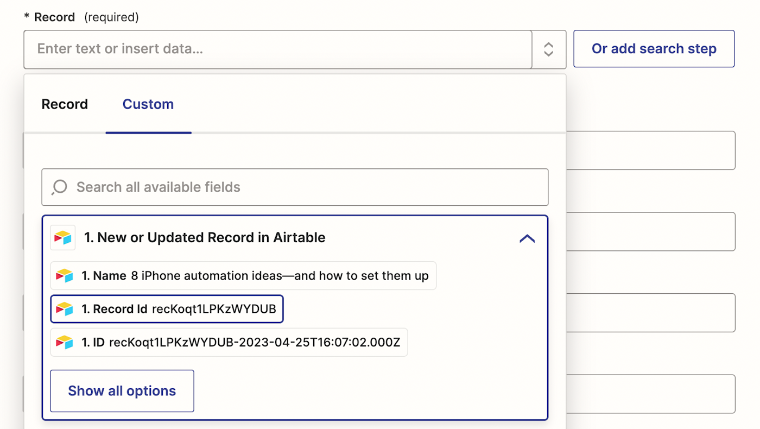Screen dimensions: 760x429
Task: Click the Search all available fields box
Action: [295, 187]
